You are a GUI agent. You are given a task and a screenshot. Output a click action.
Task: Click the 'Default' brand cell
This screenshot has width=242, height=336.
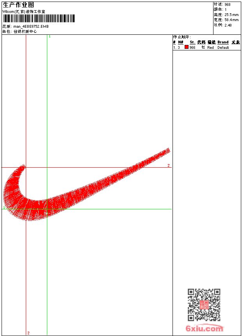tap(223, 48)
